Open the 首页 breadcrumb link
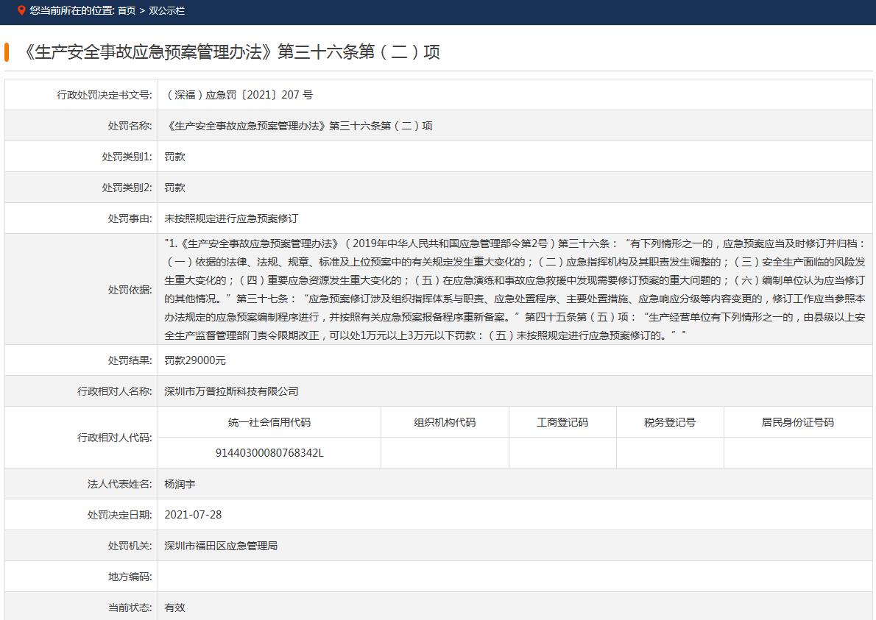 click(x=127, y=11)
